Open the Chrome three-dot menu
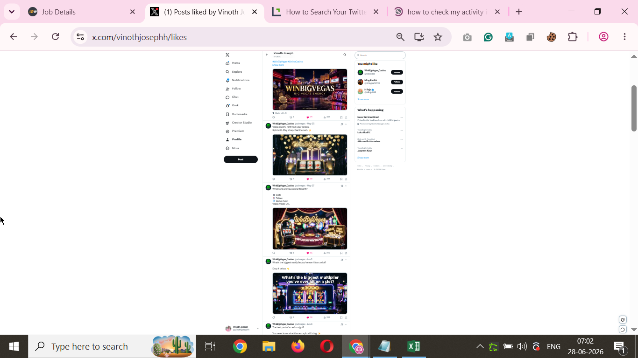 click(624, 37)
